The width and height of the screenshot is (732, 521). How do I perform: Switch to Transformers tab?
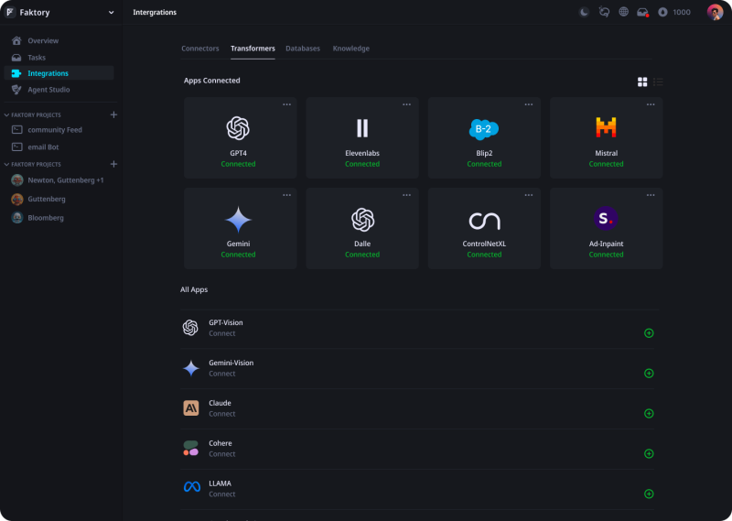[x=253, y=49]
